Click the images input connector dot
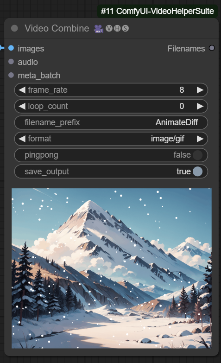Screen dimensions: 221x363 point(11,48)
